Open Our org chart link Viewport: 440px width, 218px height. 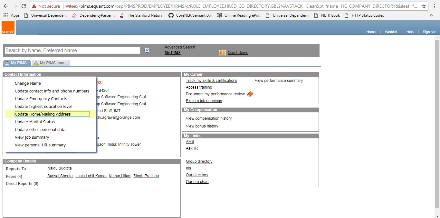click(x=197, y=182)
